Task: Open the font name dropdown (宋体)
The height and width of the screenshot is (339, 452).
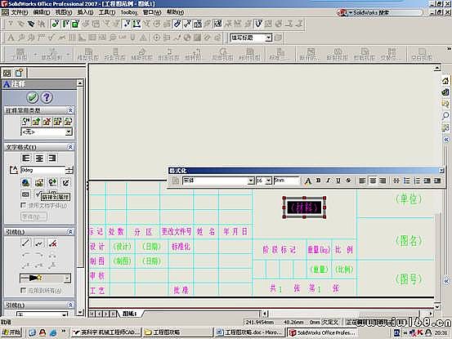Action: [x=251, y=181]
